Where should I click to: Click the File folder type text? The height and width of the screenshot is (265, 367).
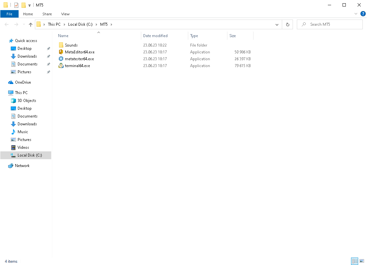click(x=199, y=45)
